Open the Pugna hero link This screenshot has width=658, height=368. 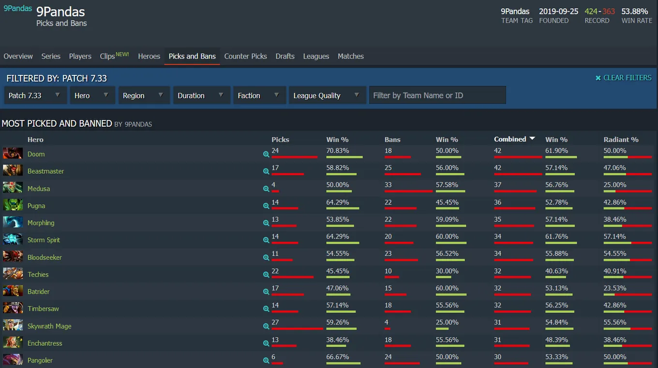(x=36, y=206)
